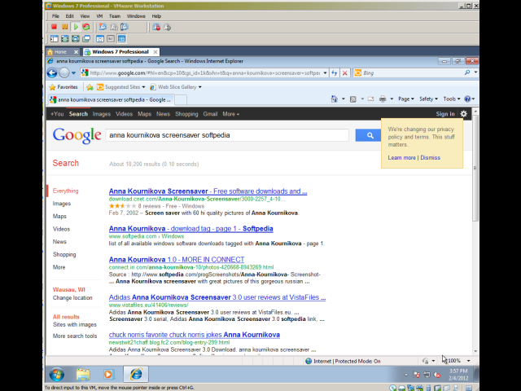Click the refresh icon beside address bar

[x=335, y=72]
